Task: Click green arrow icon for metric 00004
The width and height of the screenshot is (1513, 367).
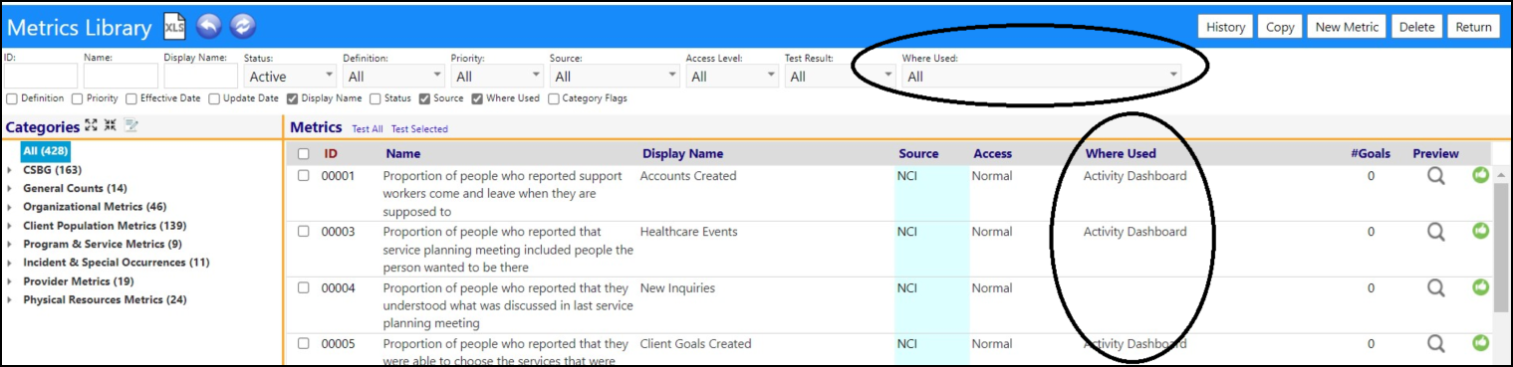Action: coord(1481,287)
